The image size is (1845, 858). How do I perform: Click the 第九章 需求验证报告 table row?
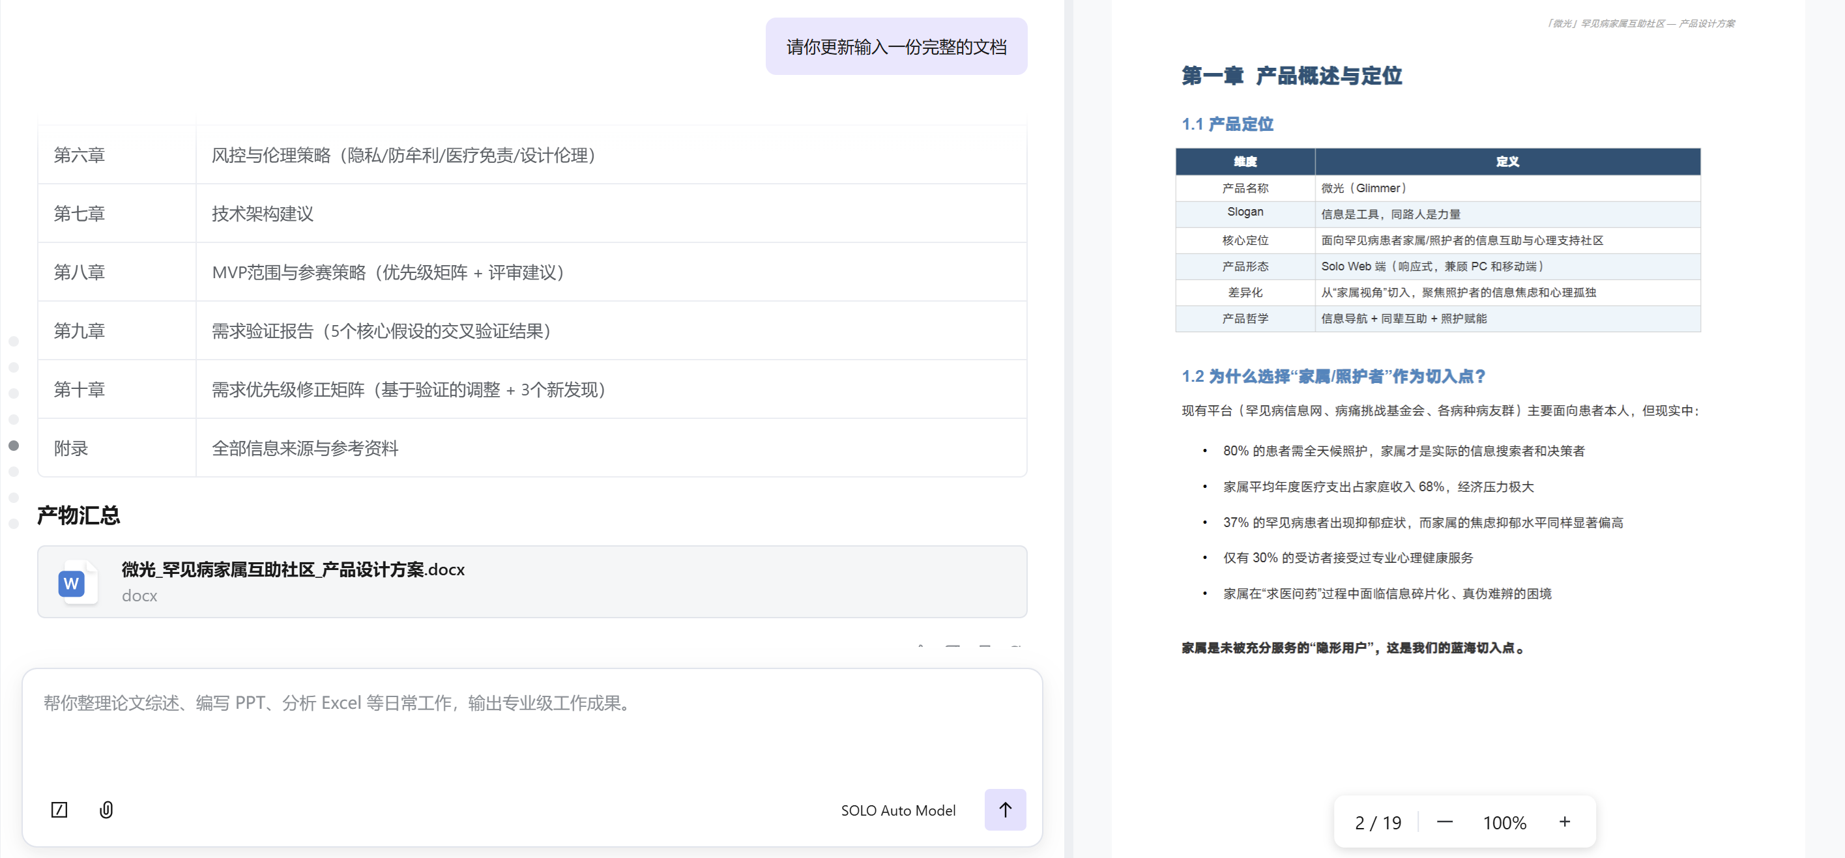[x=531, y=331]
